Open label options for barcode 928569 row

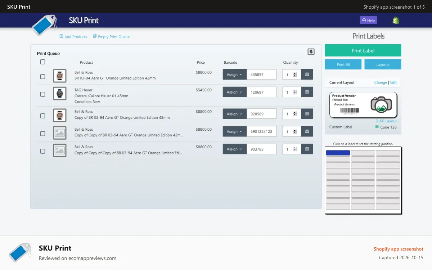[x=307, y=114]
